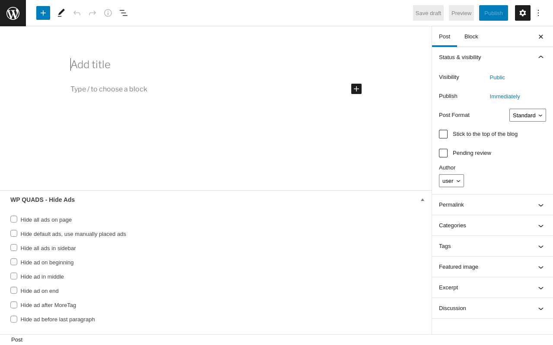This screenshot has width=553, height=345.
Task: Enable Hide all ads in sidebar
Action: [x=14, y=248]
